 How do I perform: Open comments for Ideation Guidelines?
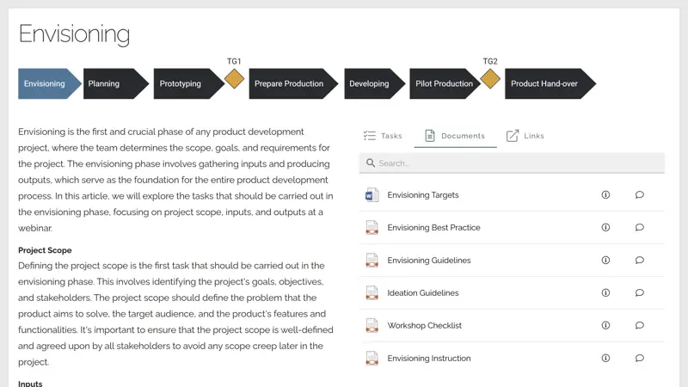pos(639,292)
